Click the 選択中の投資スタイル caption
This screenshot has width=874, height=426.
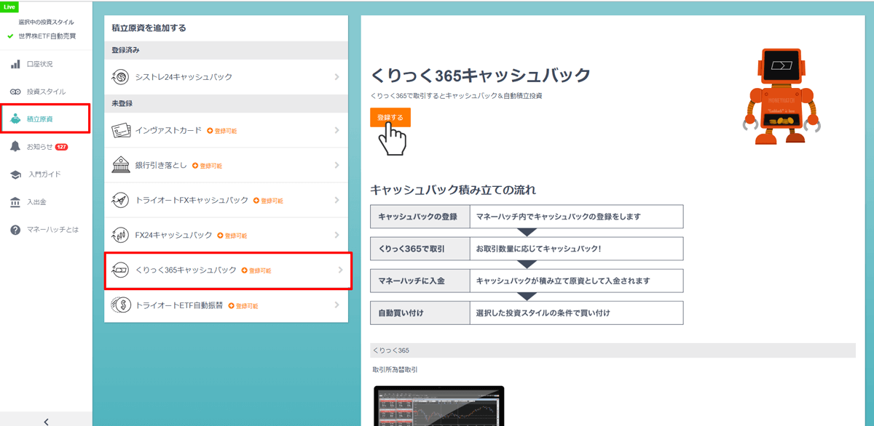47,23
